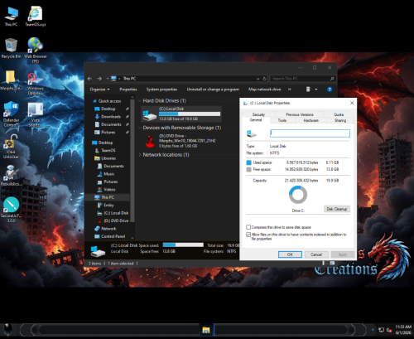This screenshot has height=339, width=414.
Task: Switch to the Quota tab
Action: tap(339, 114)
